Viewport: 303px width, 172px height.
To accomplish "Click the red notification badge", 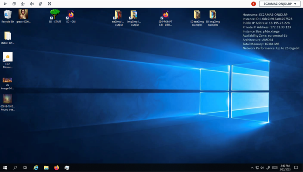I will (253, 4).
